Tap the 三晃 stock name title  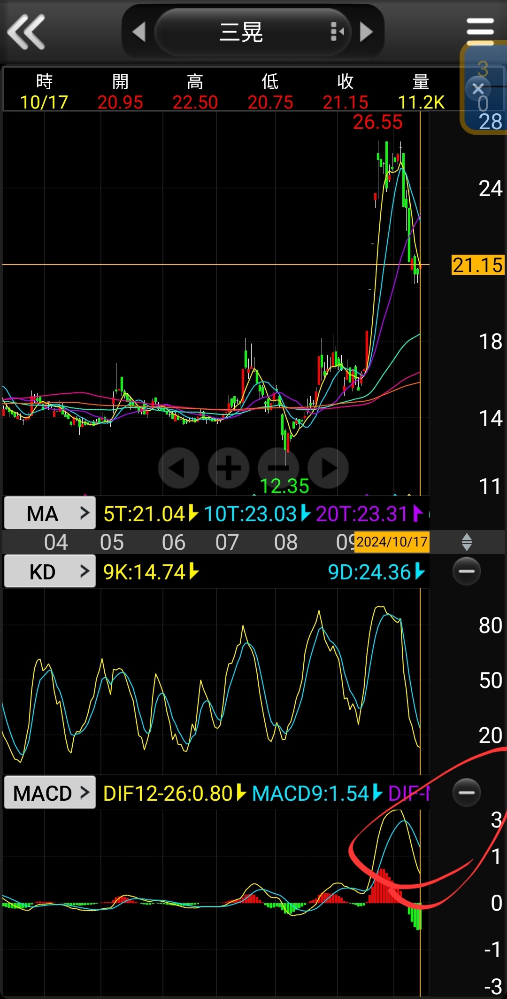[x=241, y=32]
